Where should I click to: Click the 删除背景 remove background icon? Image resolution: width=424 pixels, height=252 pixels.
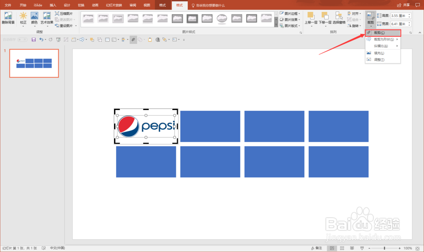pos(8,18)
